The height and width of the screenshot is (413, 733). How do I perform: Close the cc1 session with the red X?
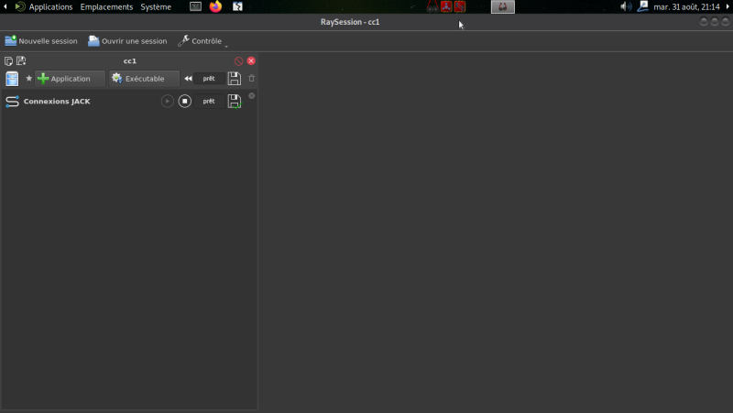251,60
